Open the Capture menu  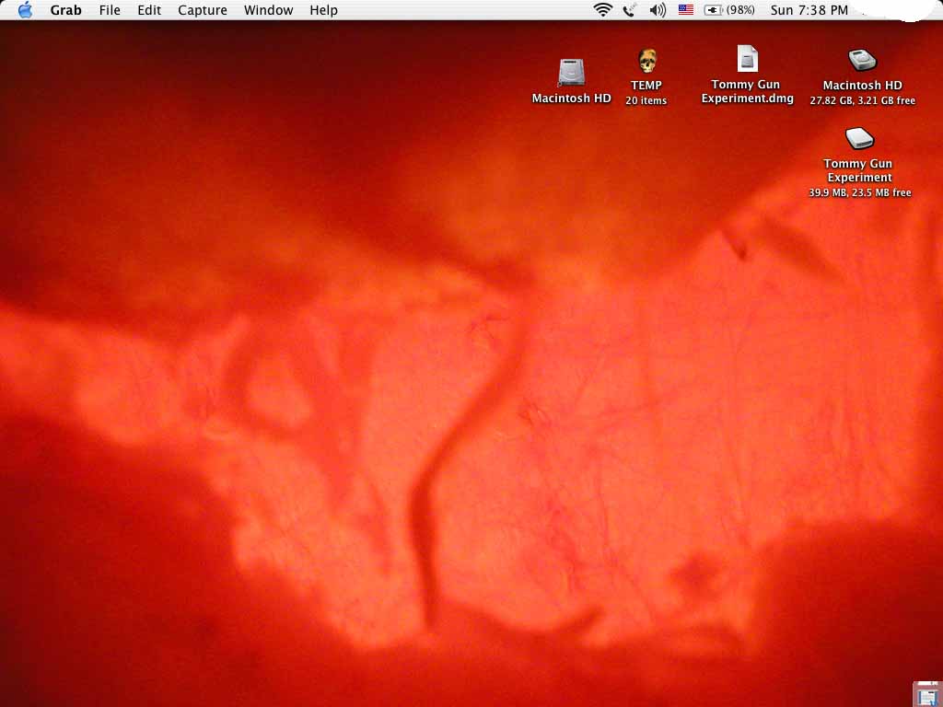[x=203, y=10]
